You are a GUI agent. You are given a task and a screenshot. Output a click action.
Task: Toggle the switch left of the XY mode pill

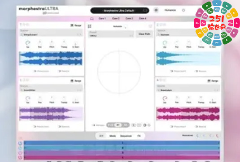click(93, 125)
